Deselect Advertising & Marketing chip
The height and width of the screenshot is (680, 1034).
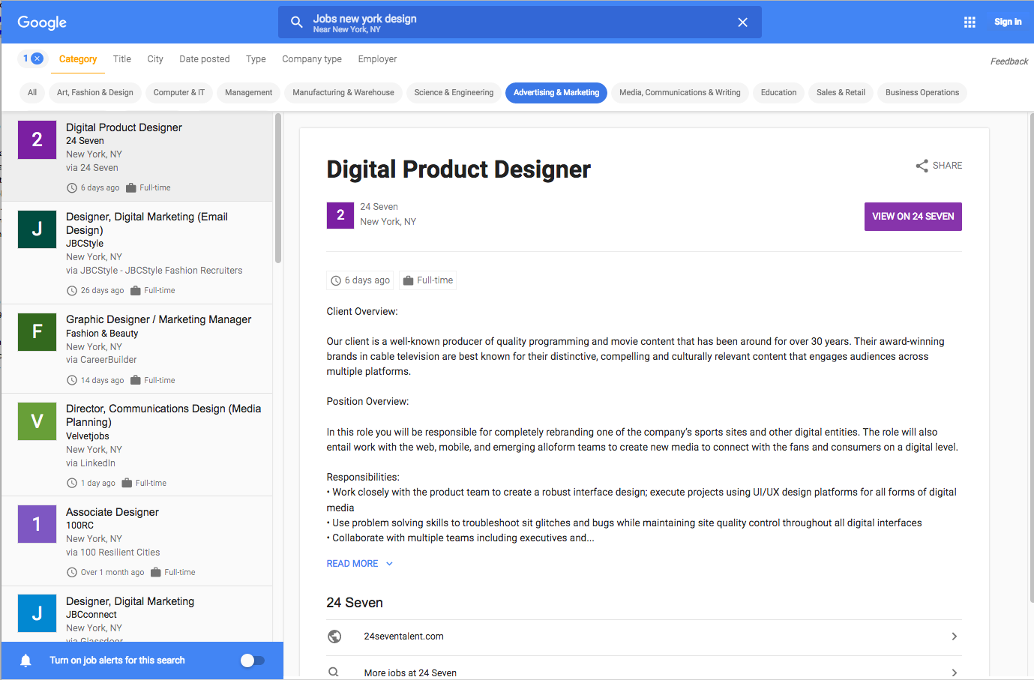click(x=556, y=93)
